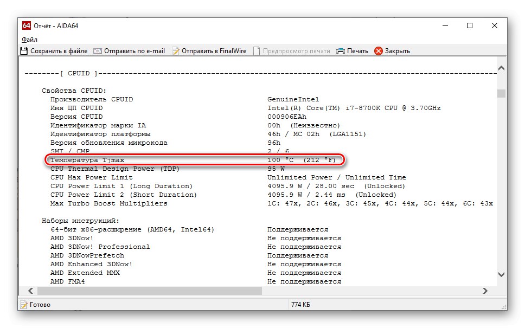Image resolution: width=525 pixels, height=328 pixels.
Task: Click Идентификатор марки IA row label
Action: pos(98,126)
